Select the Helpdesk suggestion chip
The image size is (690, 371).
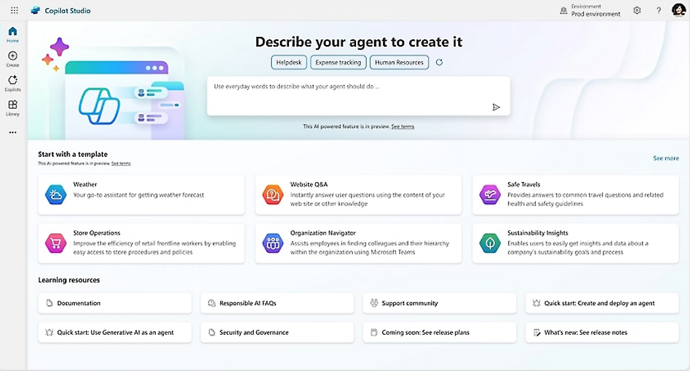coord(289,62)
